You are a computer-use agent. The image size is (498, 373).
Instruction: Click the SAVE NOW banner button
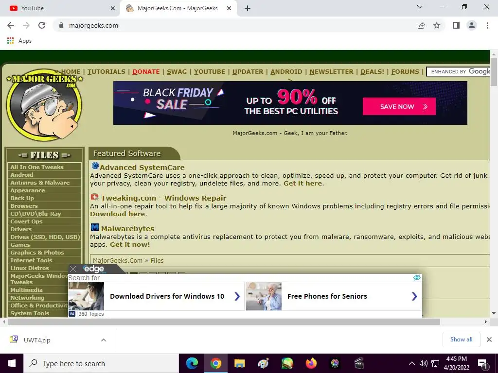point(399,106)
